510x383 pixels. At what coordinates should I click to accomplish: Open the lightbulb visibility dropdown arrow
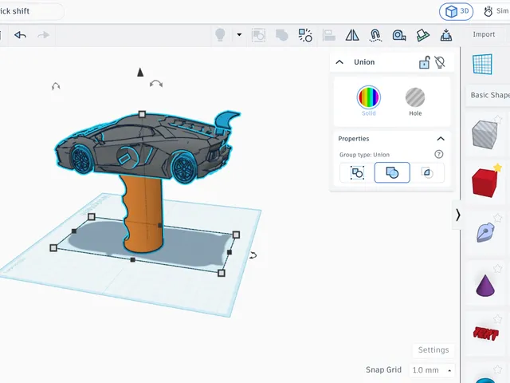(x=239, y=34)
